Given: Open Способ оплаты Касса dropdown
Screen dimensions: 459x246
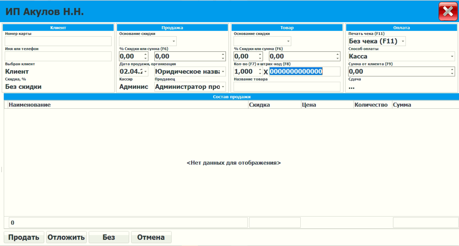Looking at the screenshot, I should coord(452,56).
